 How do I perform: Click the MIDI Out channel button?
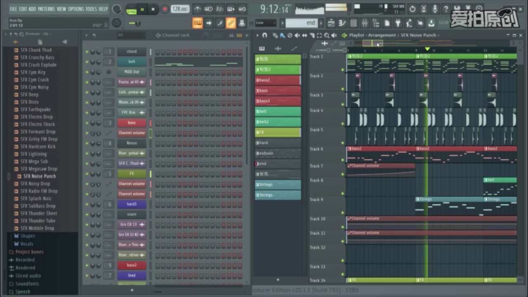coord(132,72)
